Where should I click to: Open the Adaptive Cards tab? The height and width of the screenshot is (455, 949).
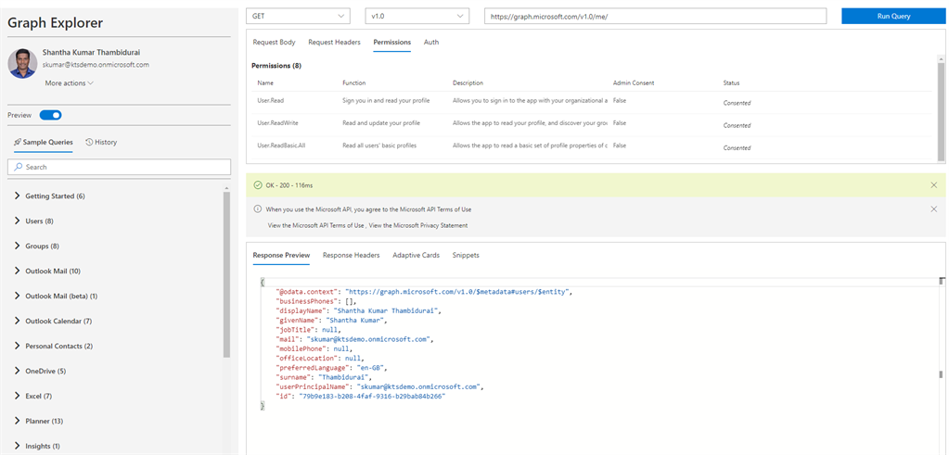pos(416,255)
